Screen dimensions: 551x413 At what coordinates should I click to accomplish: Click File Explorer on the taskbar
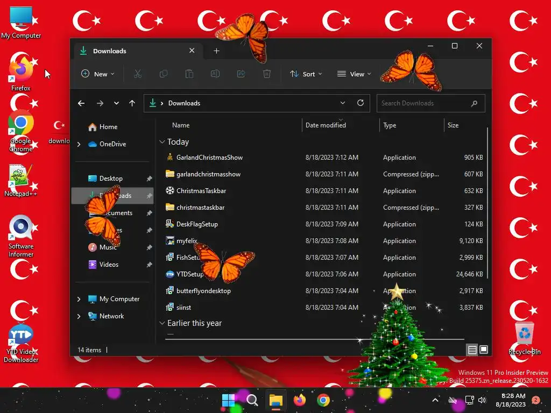[276, 400]
